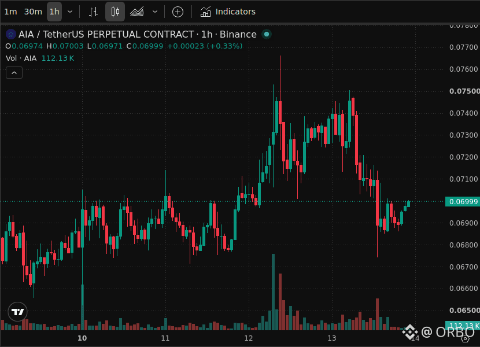Click the TradingView logo button
The width and height of the screenshot is (480, 347).
[x=17, y=312]
